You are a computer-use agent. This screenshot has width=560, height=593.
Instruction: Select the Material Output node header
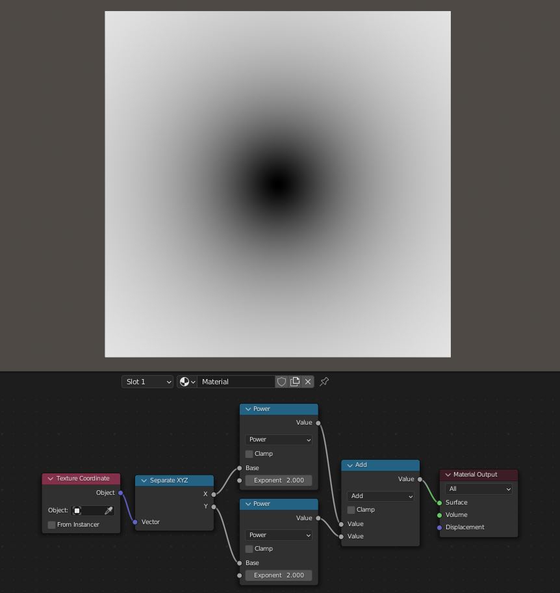479,475
